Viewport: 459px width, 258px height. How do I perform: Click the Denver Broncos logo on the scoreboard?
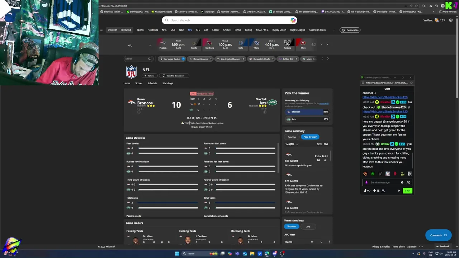tap(132, 102)
